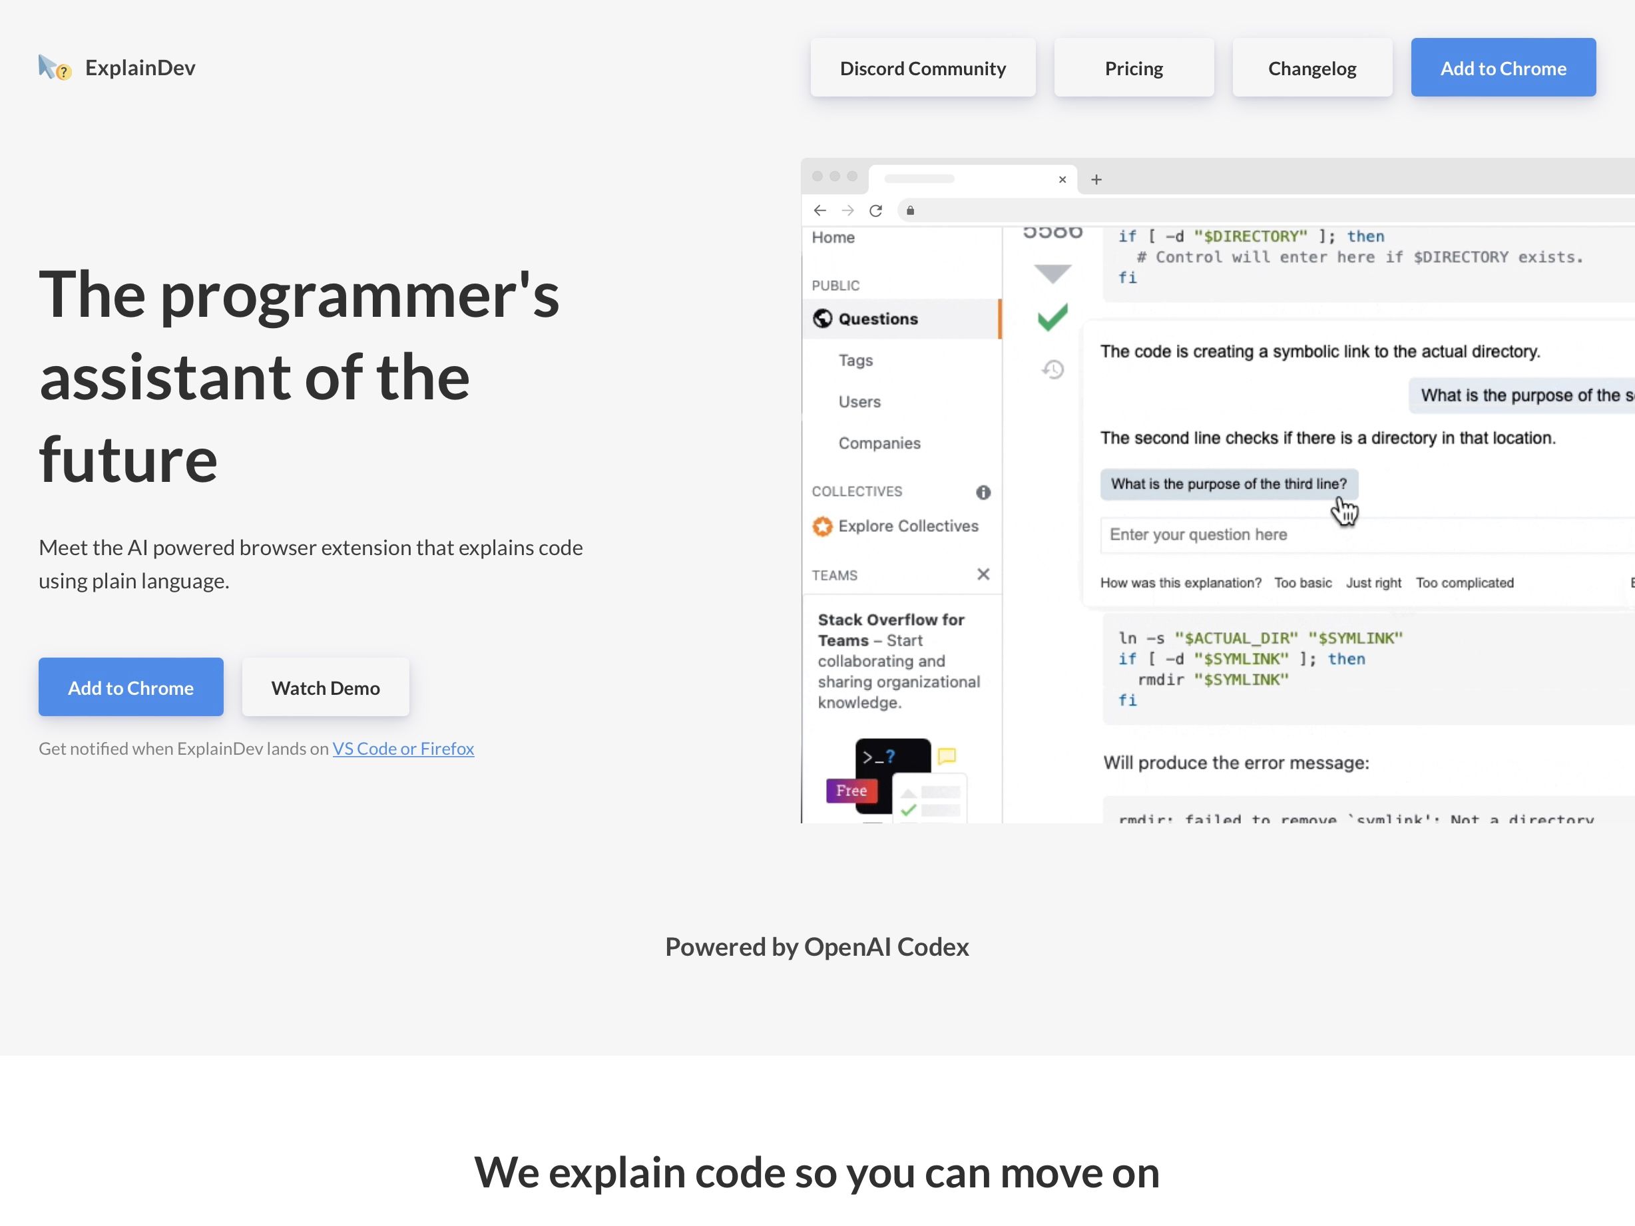Click the Enter your question here field

coord(1257,534)
